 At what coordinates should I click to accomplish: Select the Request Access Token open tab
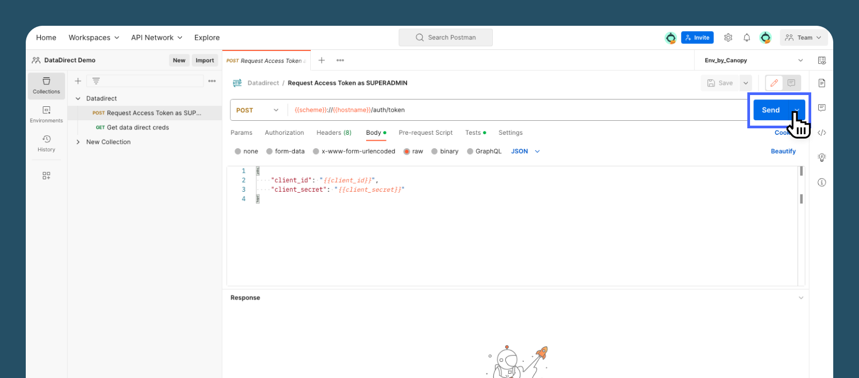[266, 61]
